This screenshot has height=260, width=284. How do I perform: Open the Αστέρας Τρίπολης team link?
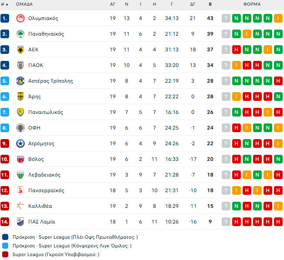tap(51, 81)
